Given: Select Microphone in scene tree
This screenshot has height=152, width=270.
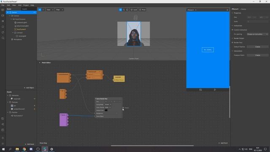Looking at the screenshot, I should click(18, 39).
